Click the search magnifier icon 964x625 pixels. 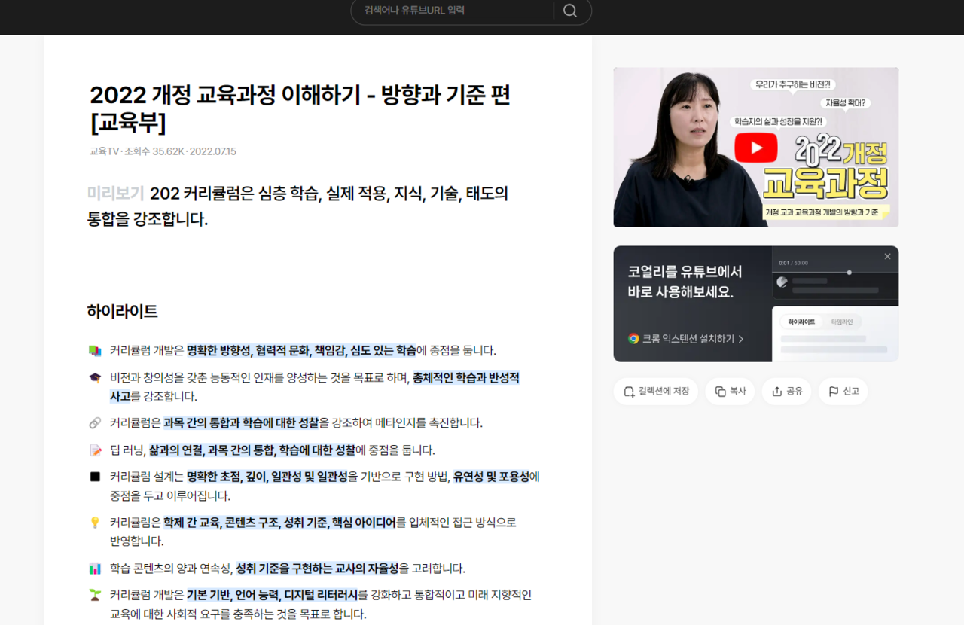[x=569, y=11]
